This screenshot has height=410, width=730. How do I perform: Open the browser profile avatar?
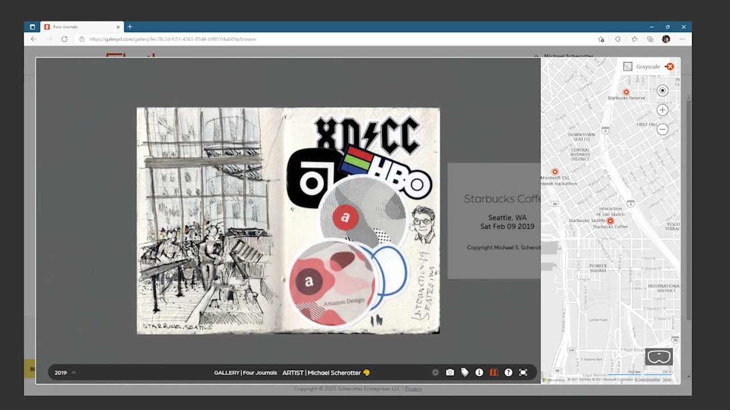tap(666, 39)
